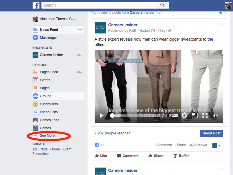Click the Pages Feed icon
233x175 pixels.
(x=35, y=72)
